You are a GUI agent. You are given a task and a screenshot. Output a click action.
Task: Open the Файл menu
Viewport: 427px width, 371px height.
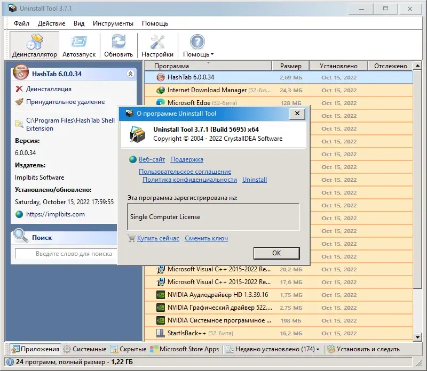(x=21, y=23)
